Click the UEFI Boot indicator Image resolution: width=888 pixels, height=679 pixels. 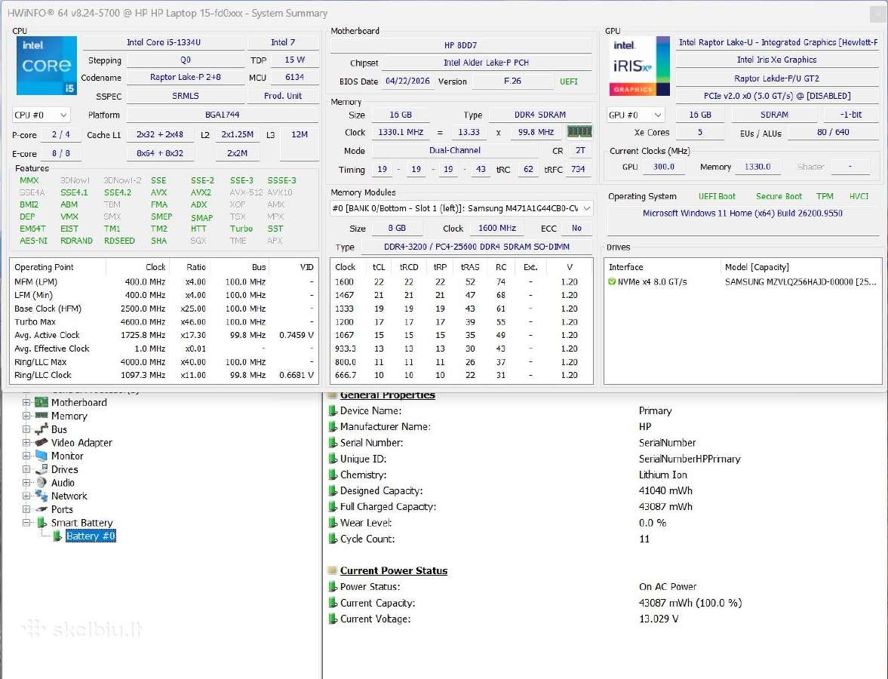(717, 196)
